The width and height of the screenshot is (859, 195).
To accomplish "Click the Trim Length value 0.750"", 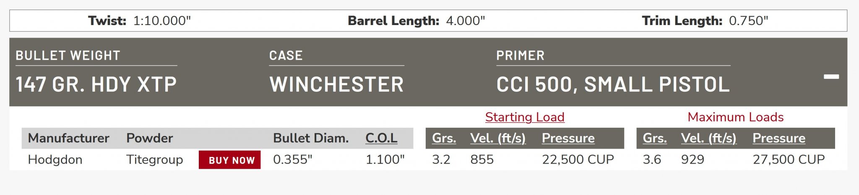I will pyautogui.click(x=748, y=21).
